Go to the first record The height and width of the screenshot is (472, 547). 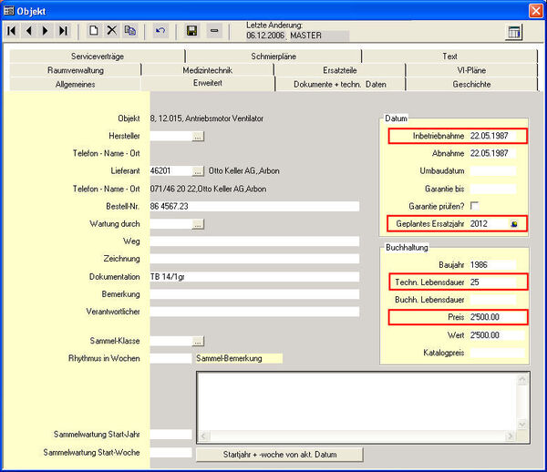12,31
